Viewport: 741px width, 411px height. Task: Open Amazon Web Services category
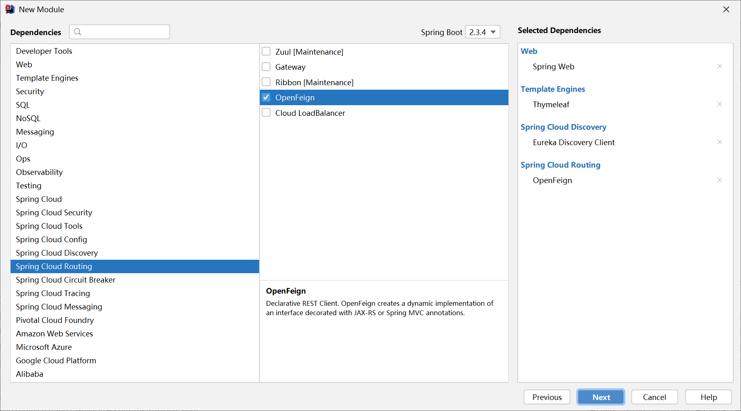(x=135, y=334)
